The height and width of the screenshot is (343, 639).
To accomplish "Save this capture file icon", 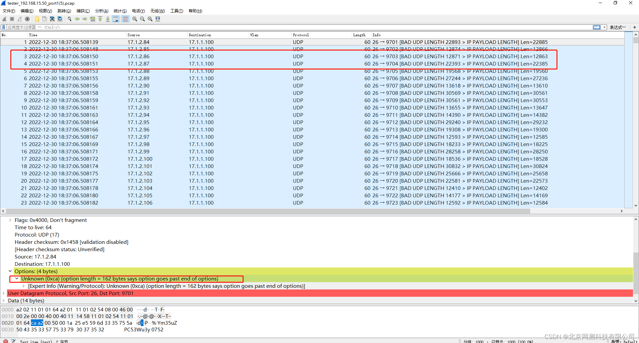I will [x=45, y=19].
